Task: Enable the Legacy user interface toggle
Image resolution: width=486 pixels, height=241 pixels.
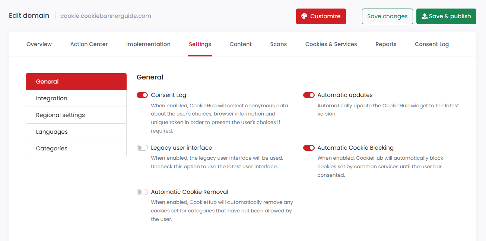Action: coord(142,148)
